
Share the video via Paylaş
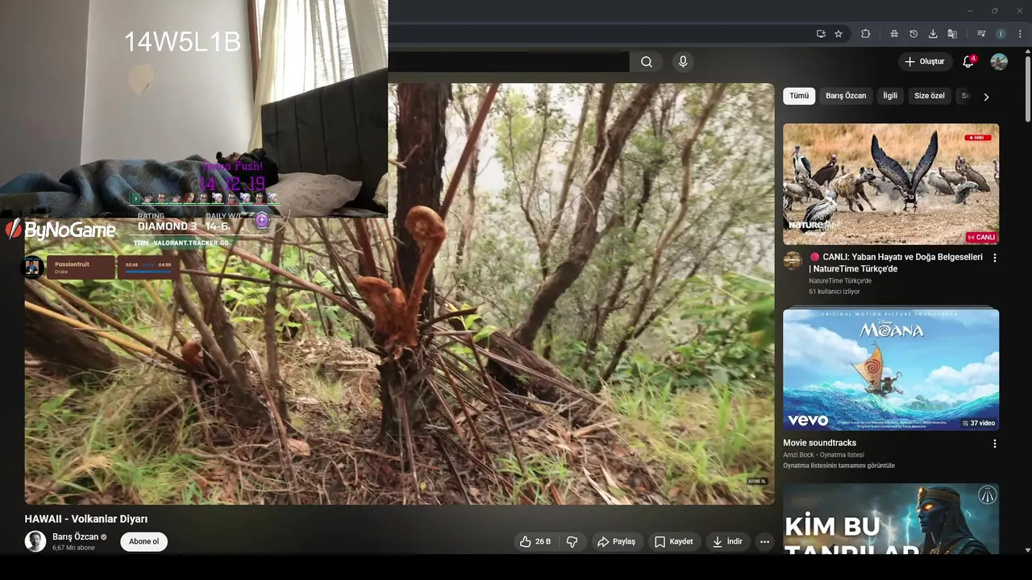(617, 541)
